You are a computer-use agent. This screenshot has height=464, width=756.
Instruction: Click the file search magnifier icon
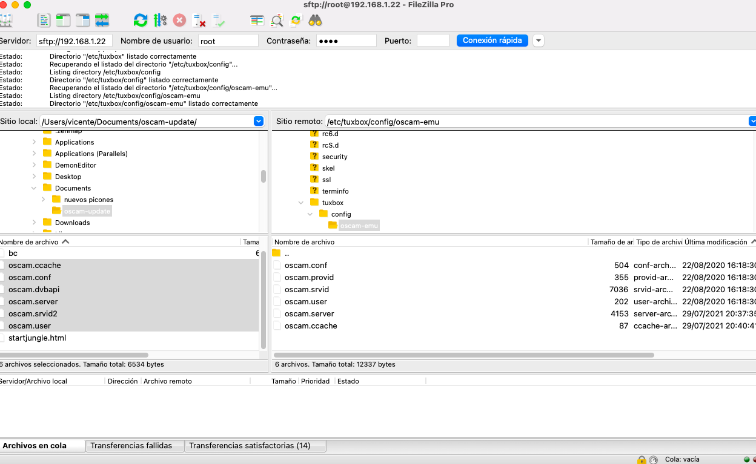277,21
